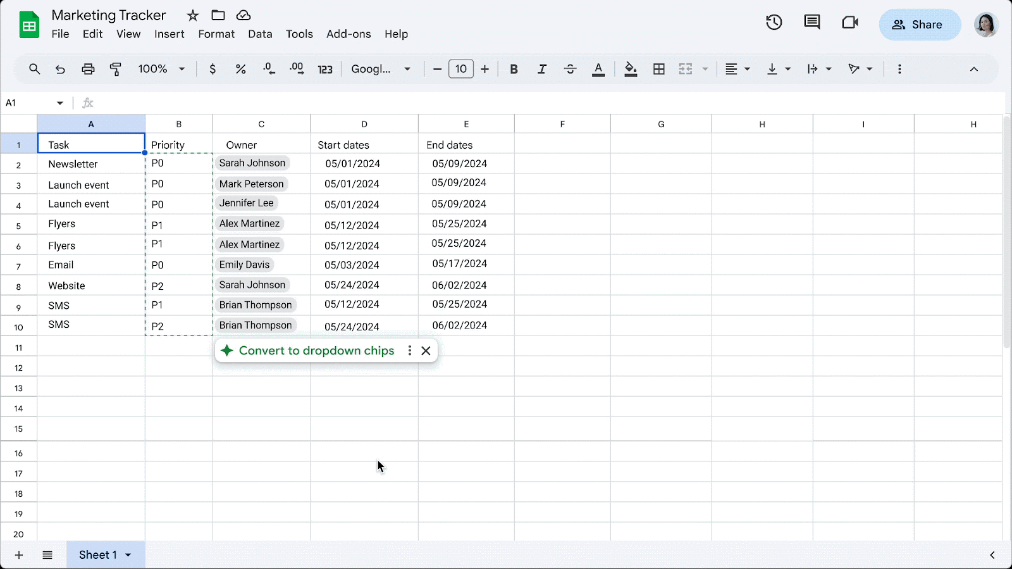Click the formula bar input

[x=544, y=103]
